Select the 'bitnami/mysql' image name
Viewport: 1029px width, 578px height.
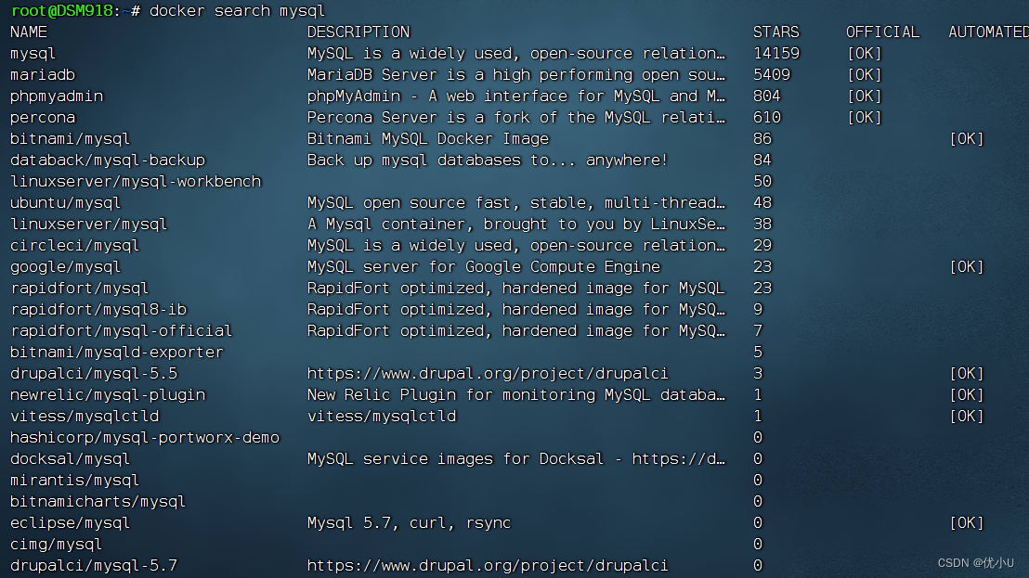(71, 139)
